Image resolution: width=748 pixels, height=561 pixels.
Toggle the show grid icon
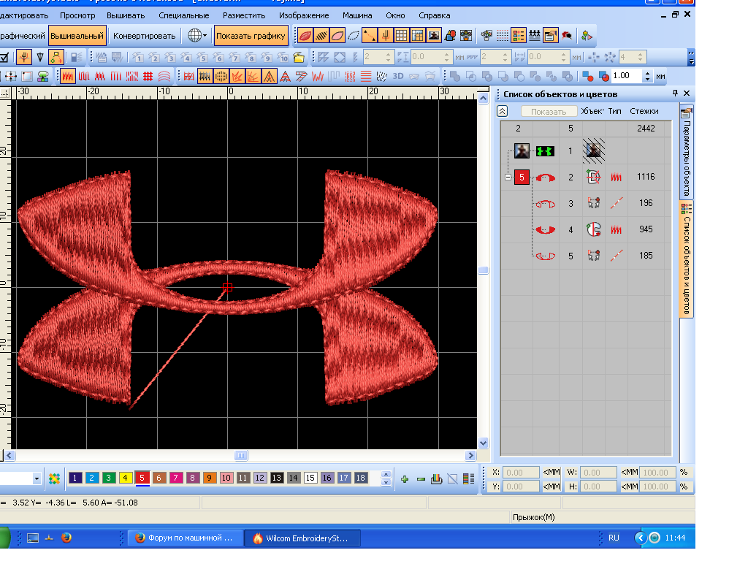(401, 35)
